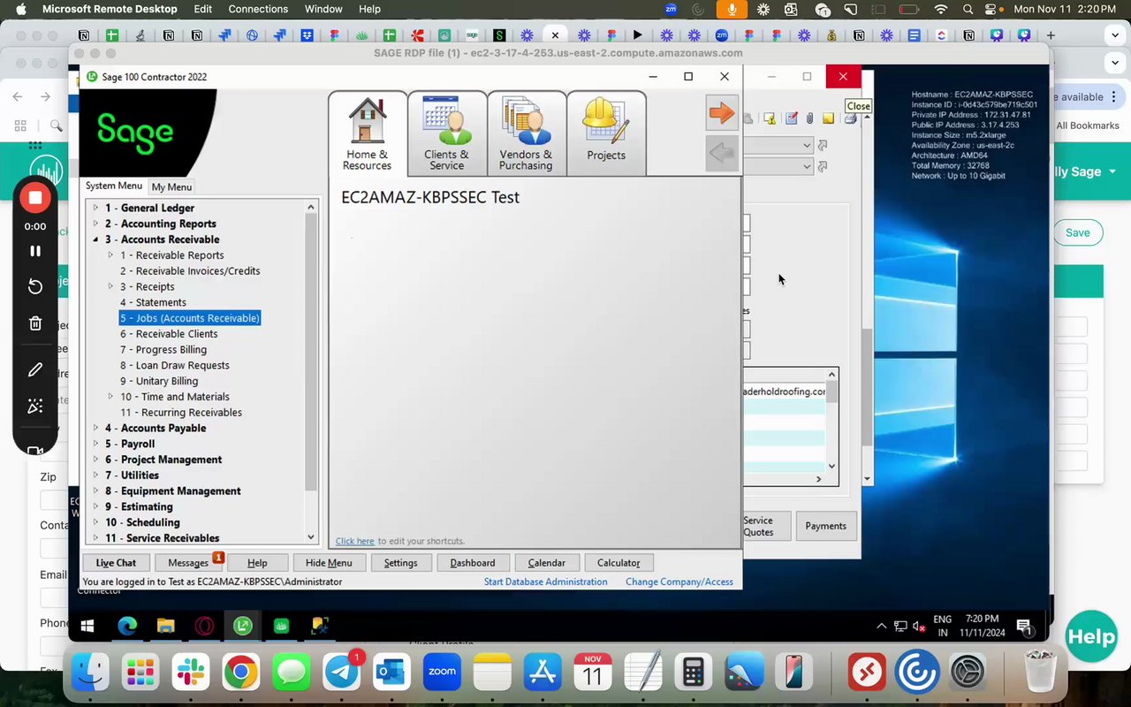Select 8 - Equipment Management
This screenshot has width=1131, height=707.
pos(173,491)
